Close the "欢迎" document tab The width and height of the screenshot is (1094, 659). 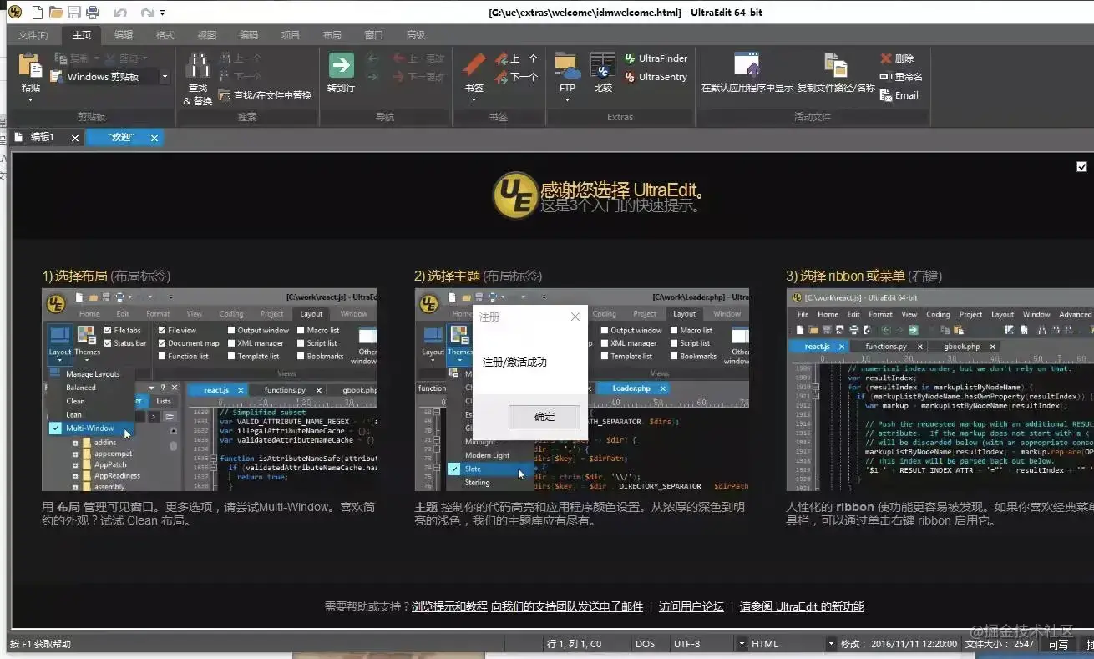pyautogui.click(x=154, y=139)
